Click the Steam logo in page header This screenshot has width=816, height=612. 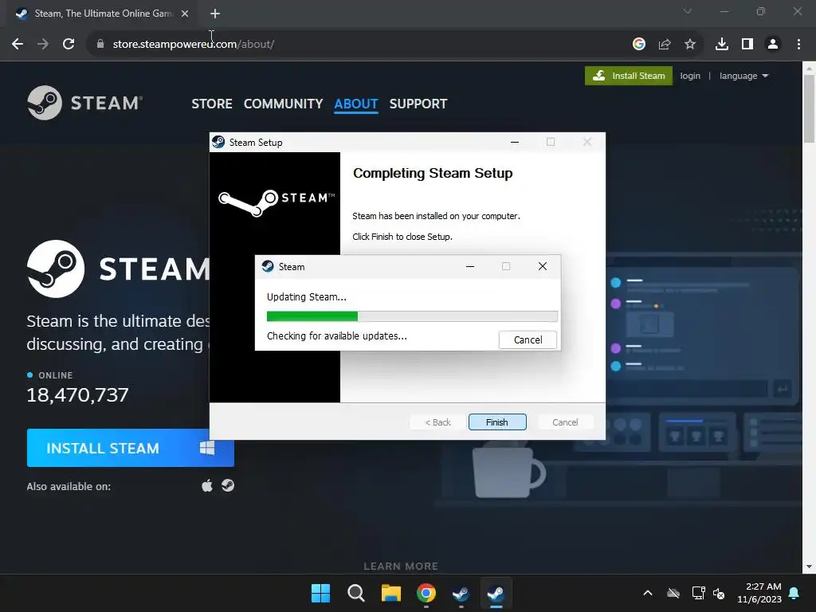84,103
